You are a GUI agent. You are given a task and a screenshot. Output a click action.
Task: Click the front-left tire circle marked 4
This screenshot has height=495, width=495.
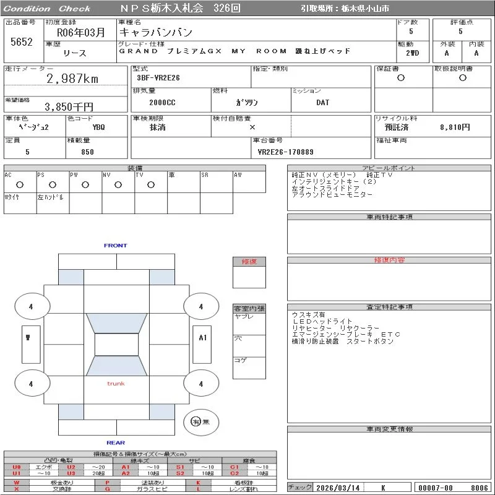(x=32, y=306)
